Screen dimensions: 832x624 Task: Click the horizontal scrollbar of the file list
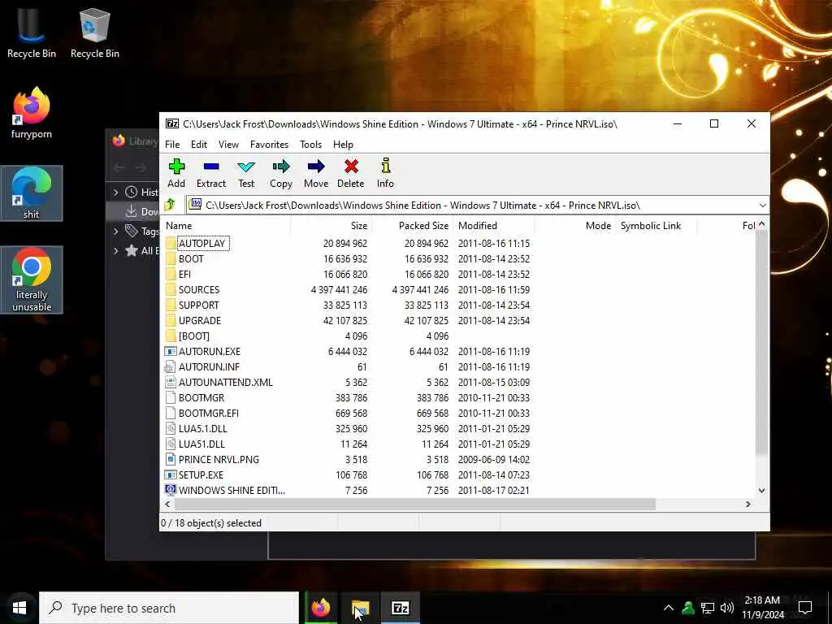415,504
